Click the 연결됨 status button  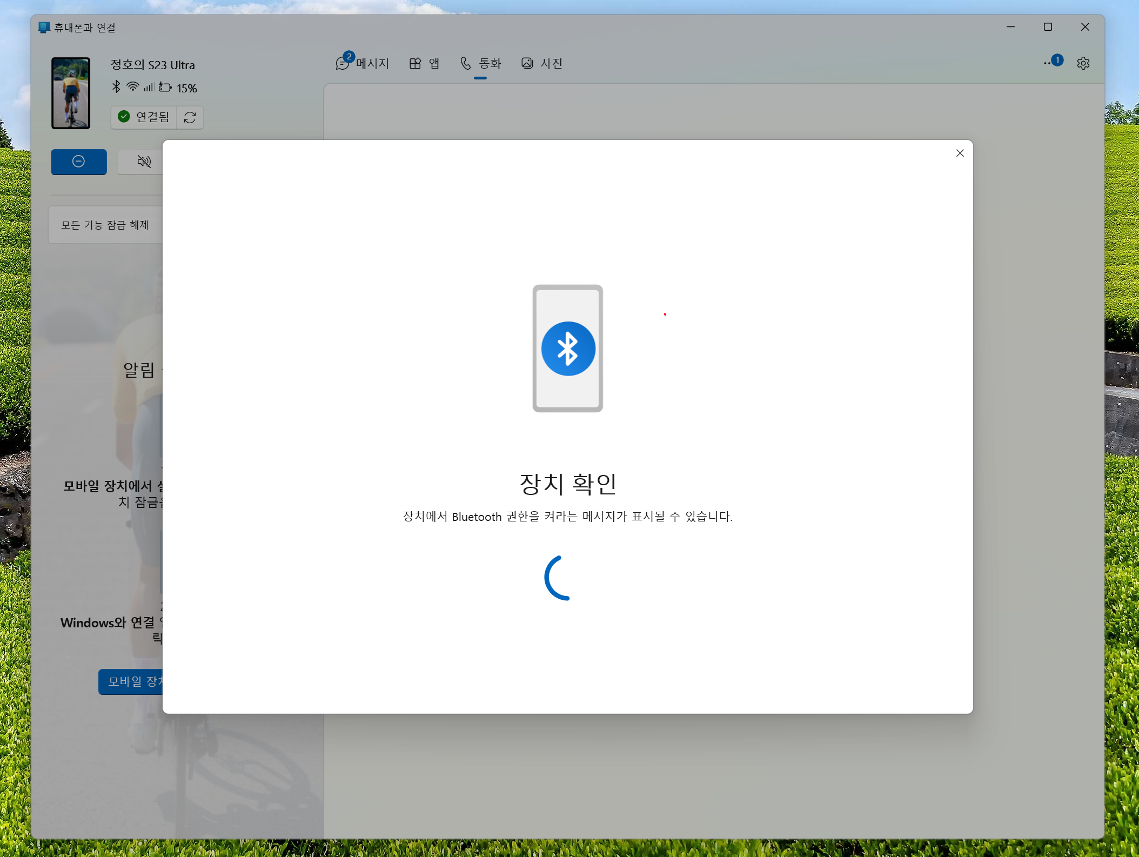(144, 117)
